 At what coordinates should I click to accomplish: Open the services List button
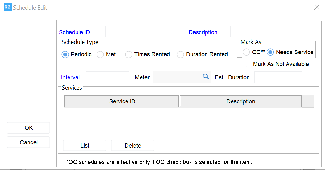tap(85, 146)
